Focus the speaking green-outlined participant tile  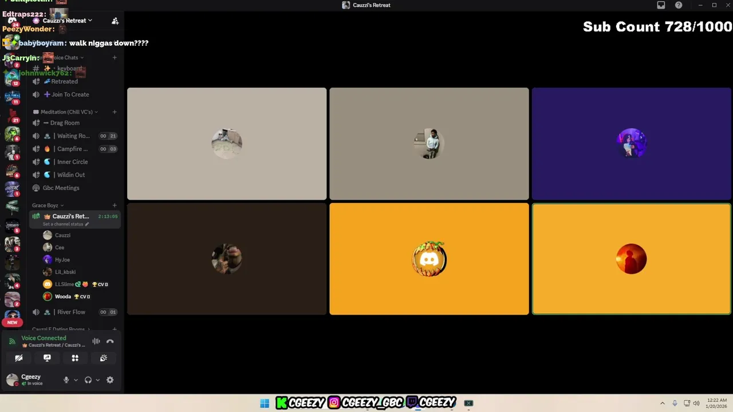(x=631, y=259)
